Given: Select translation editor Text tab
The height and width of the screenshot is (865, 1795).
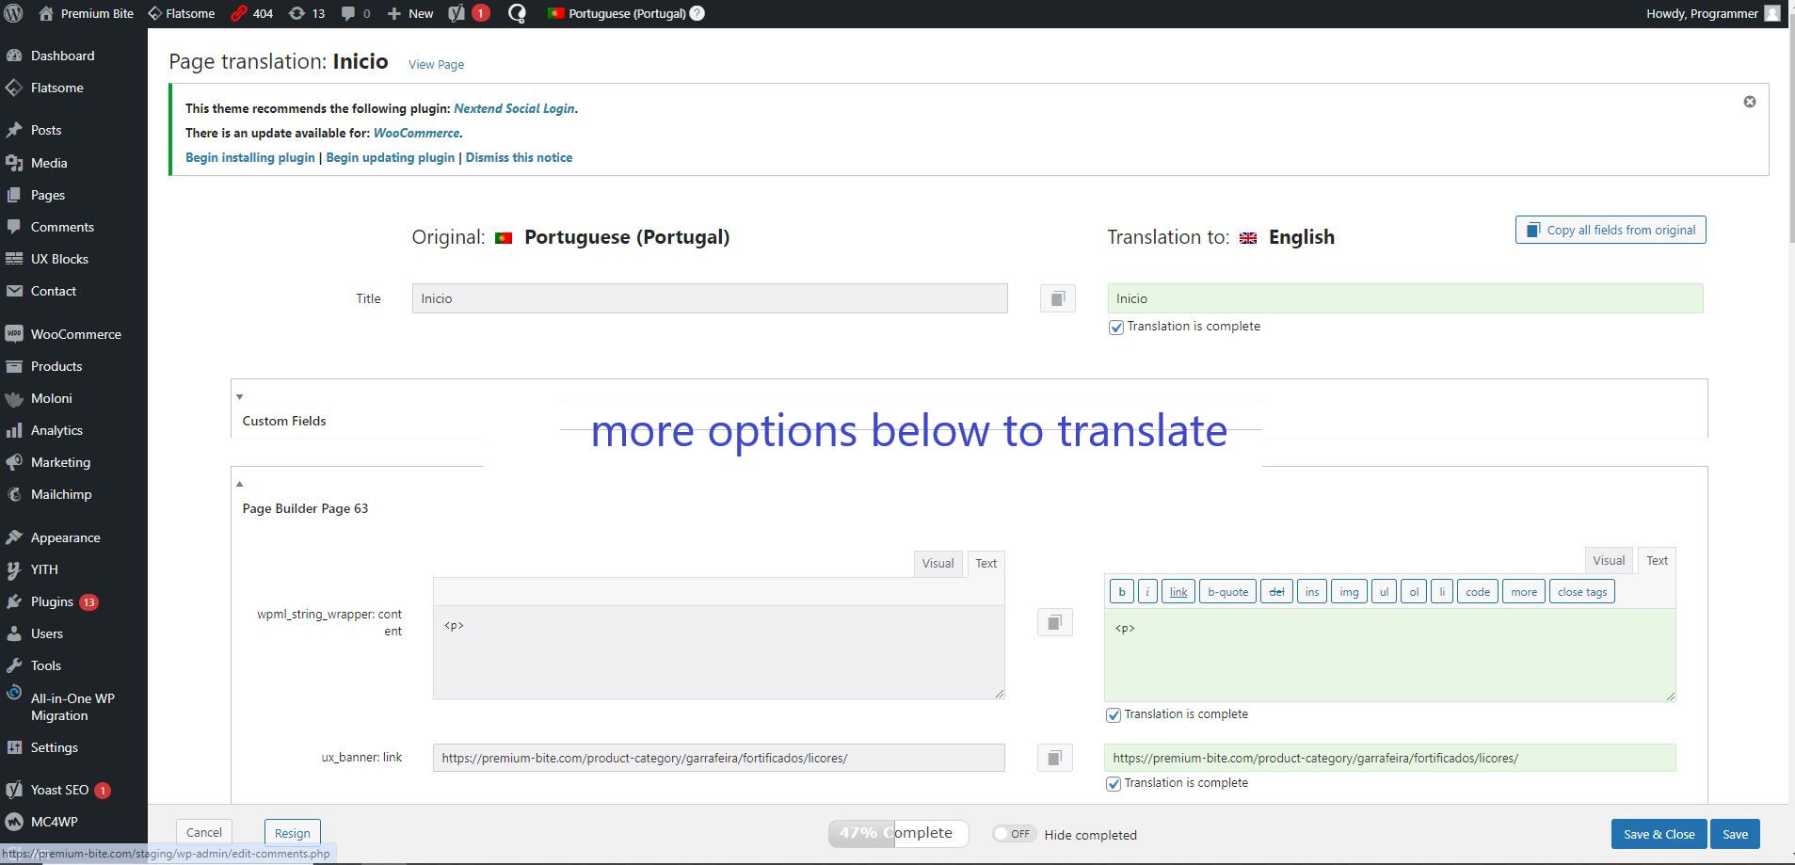Looking at the screenshot, I should point(1657,560).
